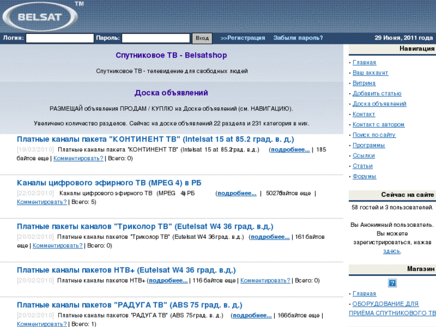Focus the Логин input field
Screen dimensions: 436x327
point(60,38)
